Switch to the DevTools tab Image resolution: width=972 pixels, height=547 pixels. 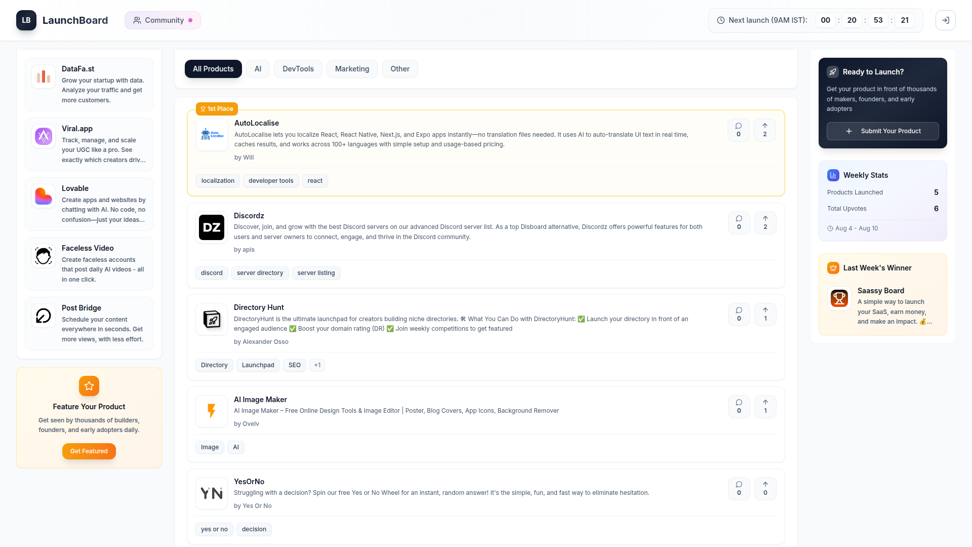(298, 69)
